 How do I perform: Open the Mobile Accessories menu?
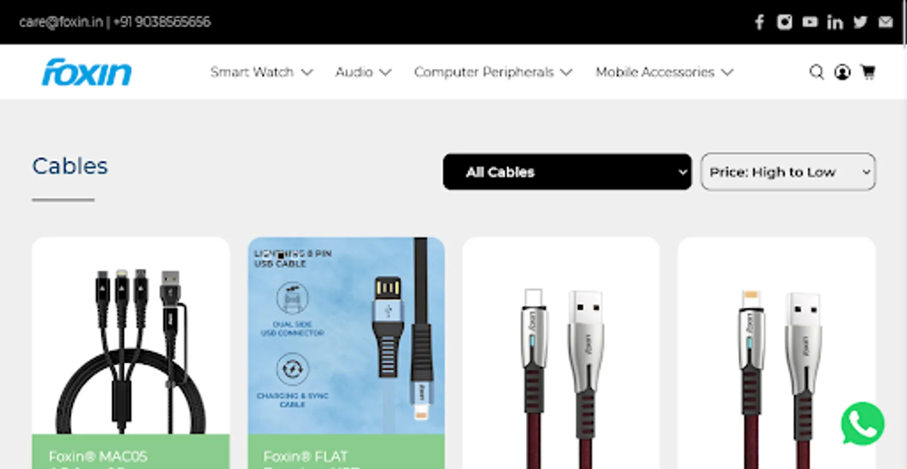coord(664,72)
